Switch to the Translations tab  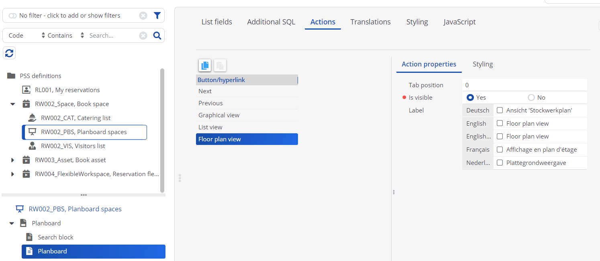pyautogui.click(x=370, y=22)
